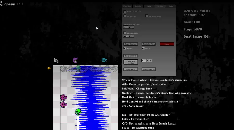The width and height of the screenshot is (234, 130).
Task: Click the Paste Section button
Action: [149, 44]
